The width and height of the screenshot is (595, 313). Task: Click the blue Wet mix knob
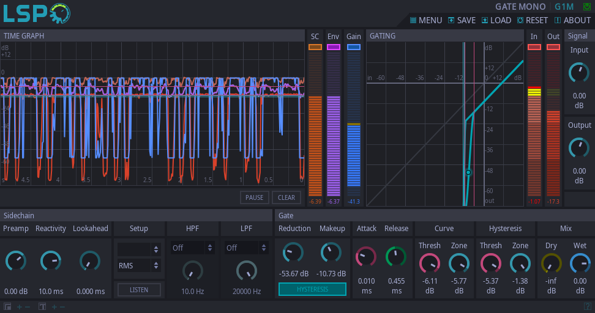pos(580,263)
